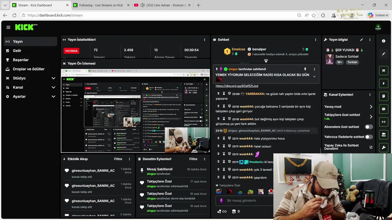Toggle the note icon in the right toolbar
The height and width of the screenshot is (220, 392).
pos(384,96)
